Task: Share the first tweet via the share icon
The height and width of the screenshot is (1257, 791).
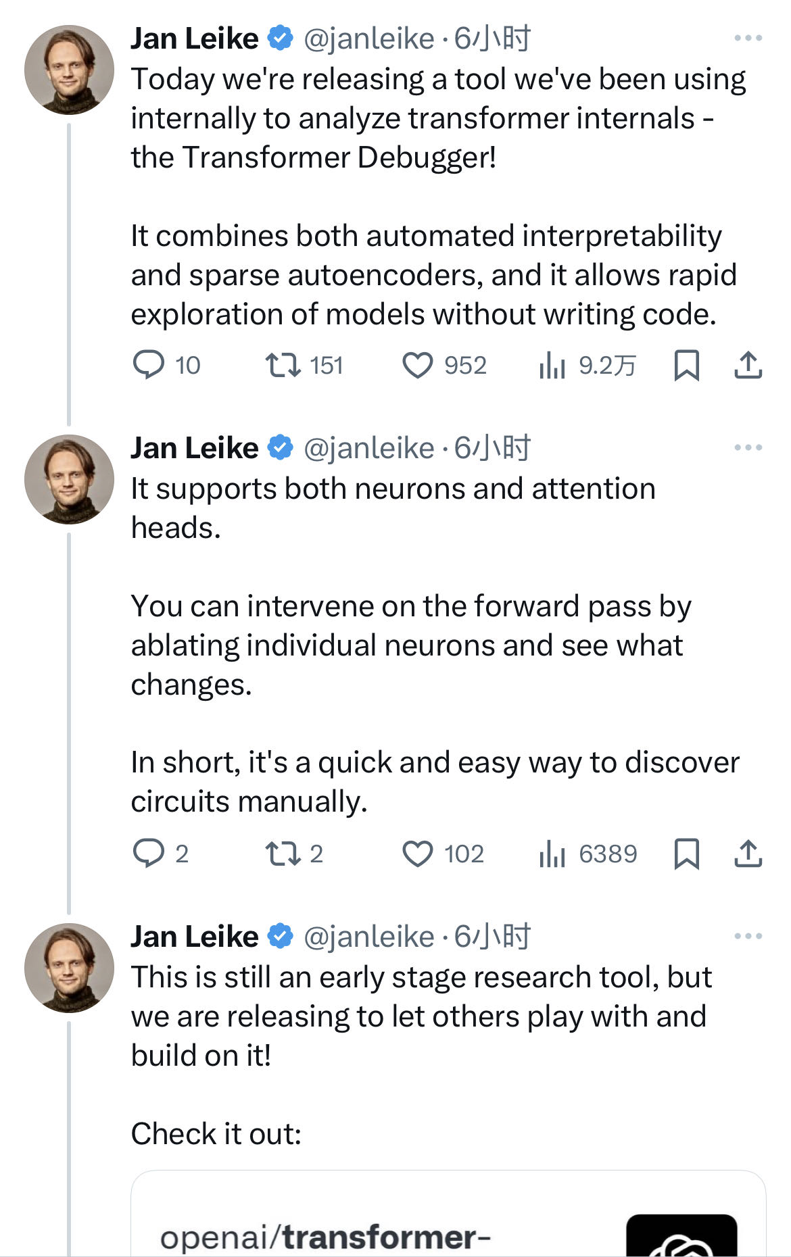Action: [x=748, y=365]
